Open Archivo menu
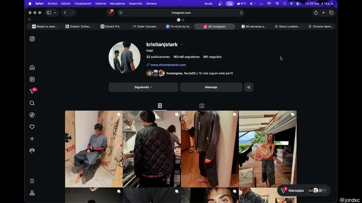Viewport: 362px width, 203px height. (x=52, y=4)
